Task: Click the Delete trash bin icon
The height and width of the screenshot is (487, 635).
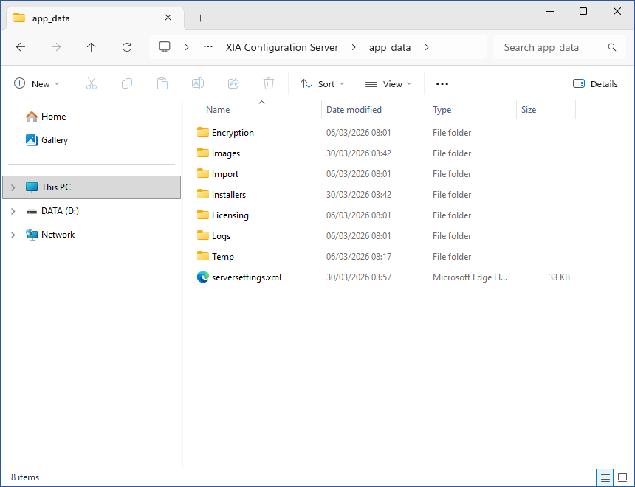Action: [x=269, y=84]
